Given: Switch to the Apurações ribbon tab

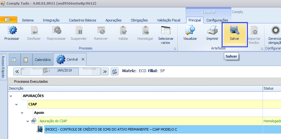Looking at the screenshot, I should point(113,20).
